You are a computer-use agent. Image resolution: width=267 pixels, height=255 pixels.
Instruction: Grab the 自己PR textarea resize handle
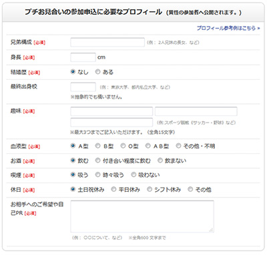pyautogui.click(x=212, y=230)
